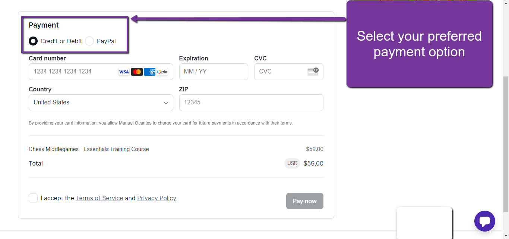This screenshot has width=509, height=239.
Task: Choose PayPal as payment method
Action: (x=89, y=41)
